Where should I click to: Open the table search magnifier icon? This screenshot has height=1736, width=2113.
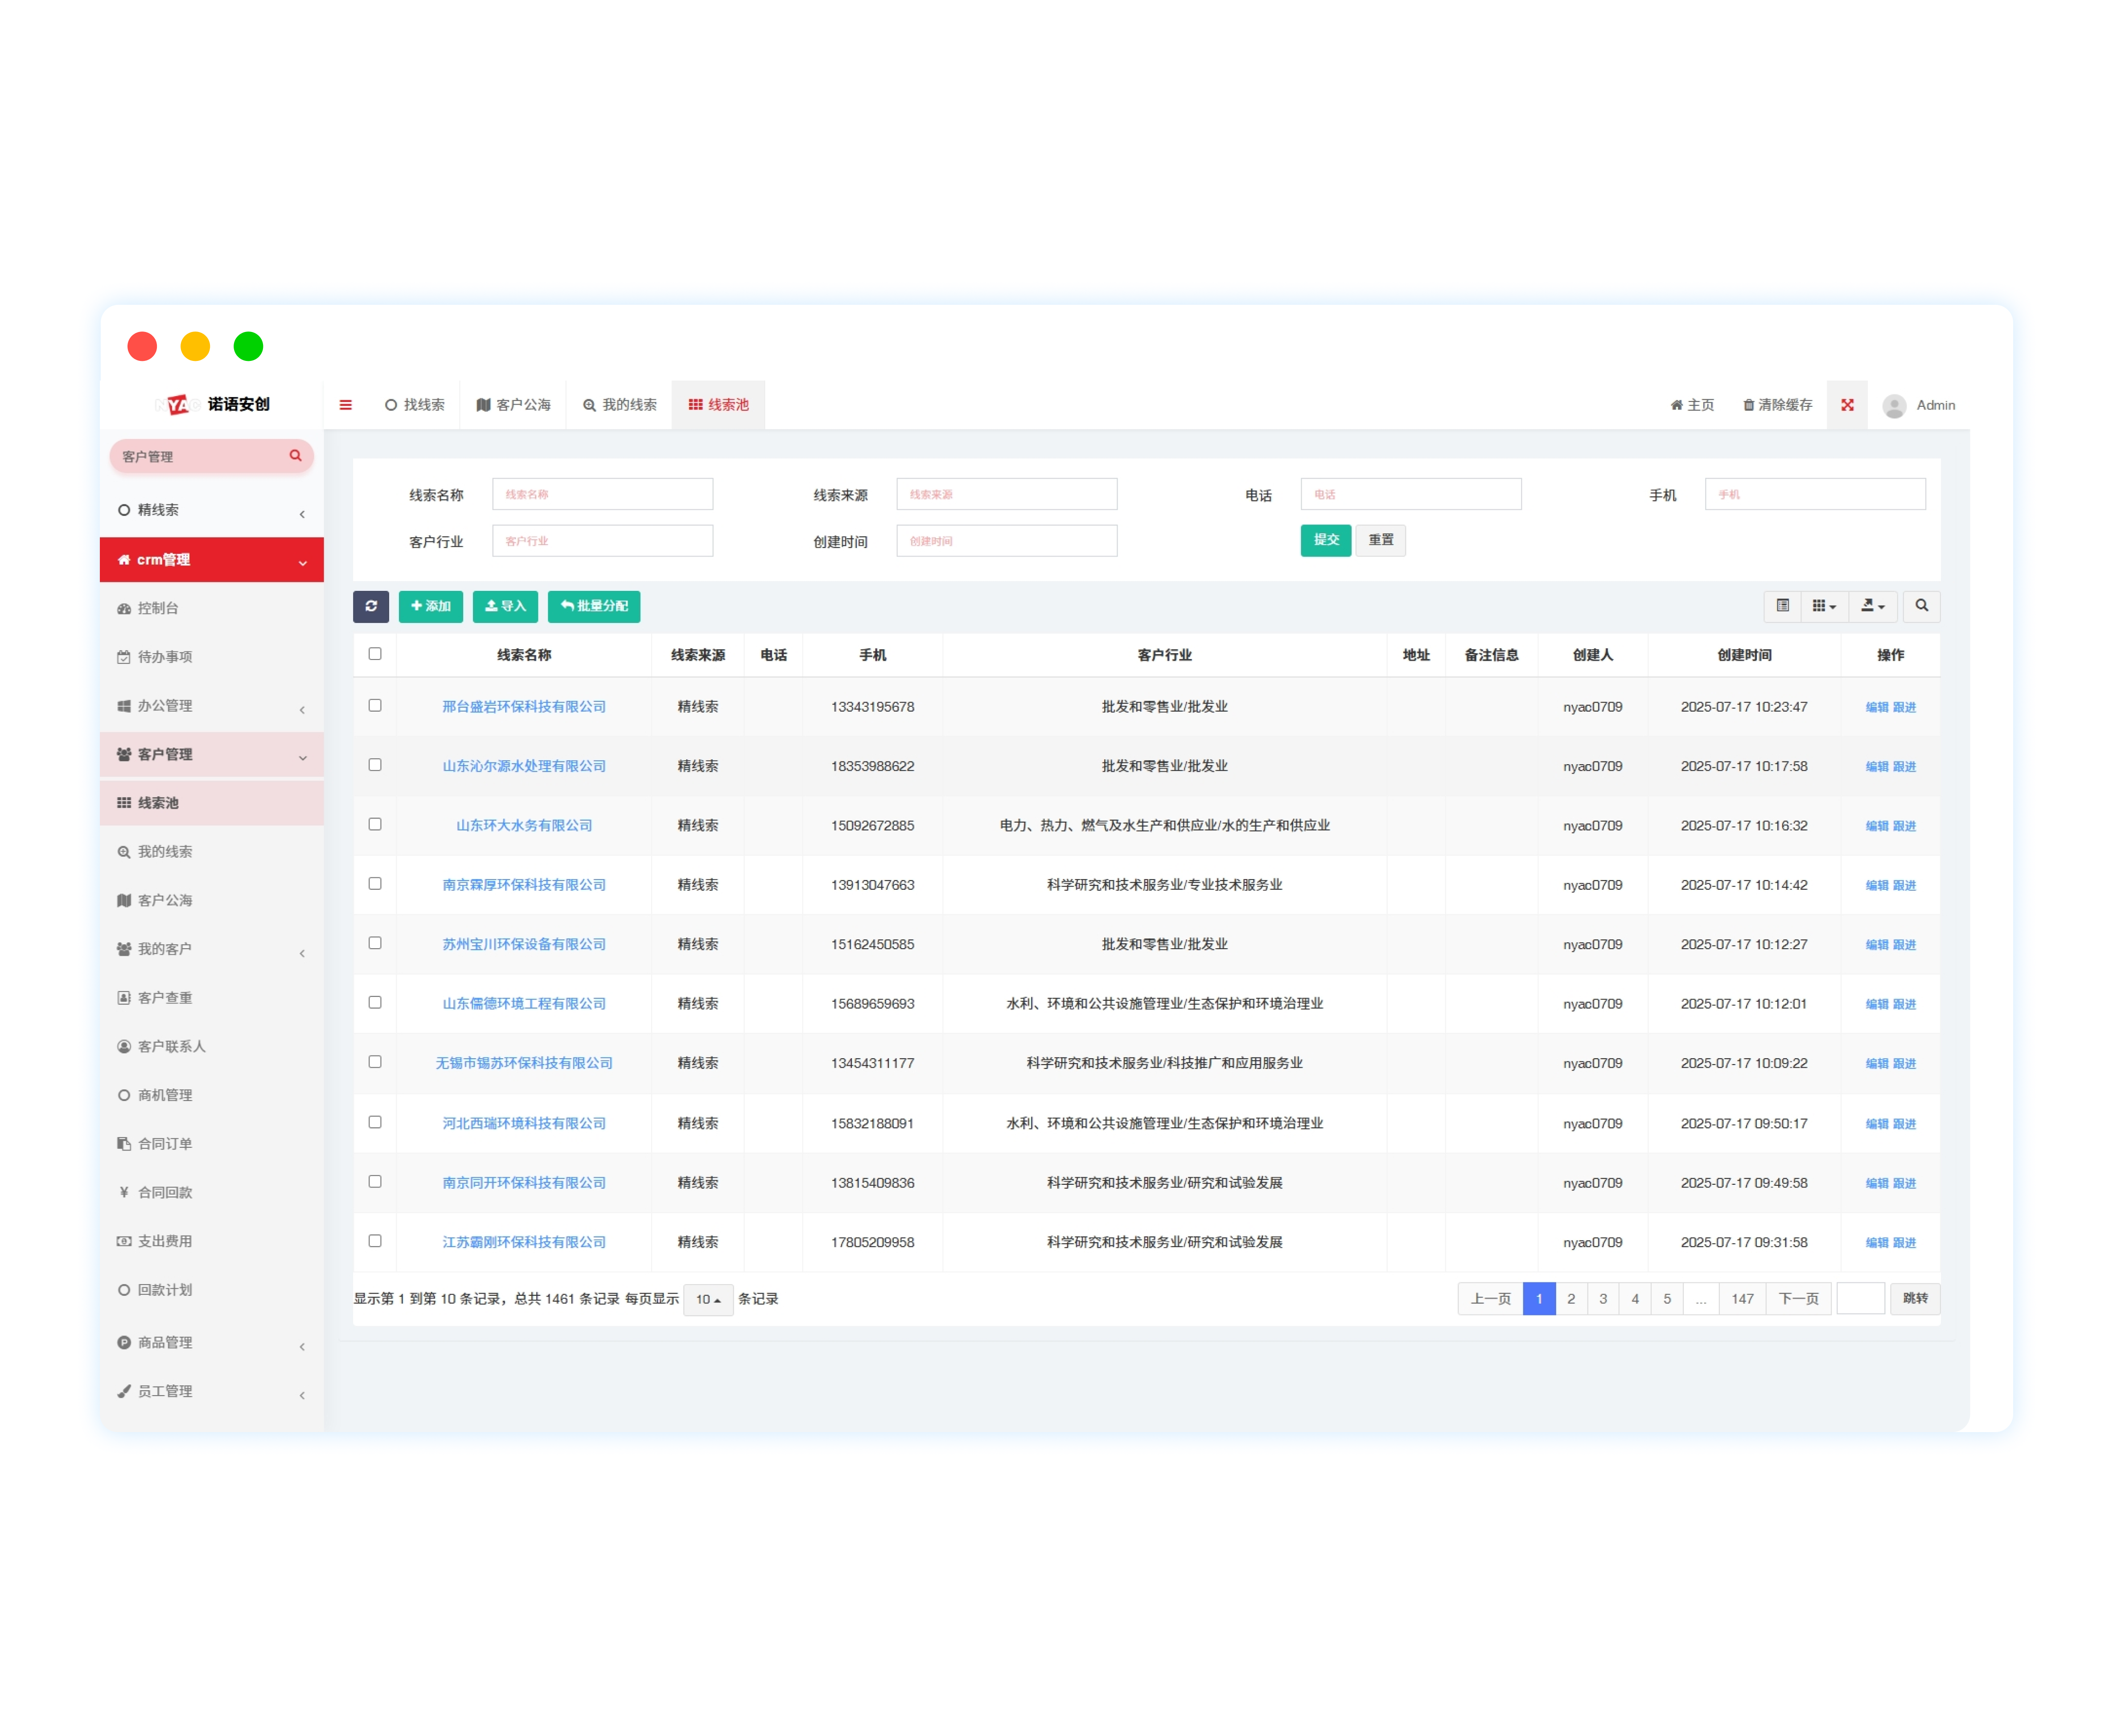pos(1921,606)
